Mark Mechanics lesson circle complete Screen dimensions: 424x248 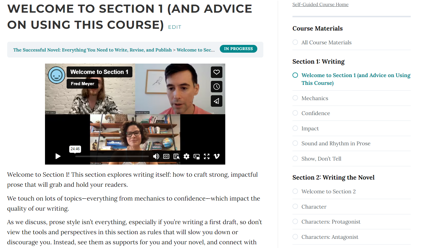pos(295,98)
